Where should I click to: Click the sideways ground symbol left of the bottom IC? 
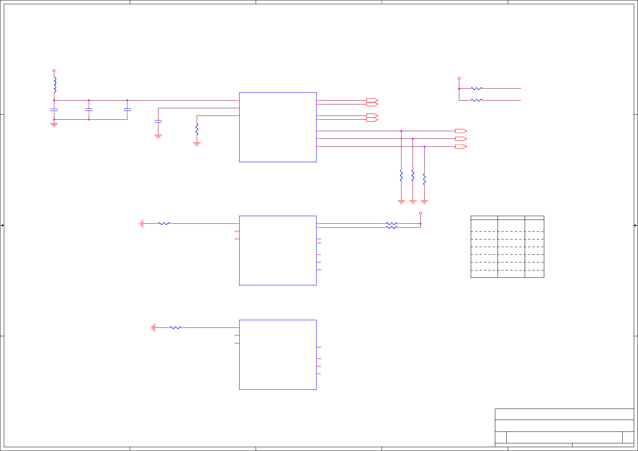point(153,328)
